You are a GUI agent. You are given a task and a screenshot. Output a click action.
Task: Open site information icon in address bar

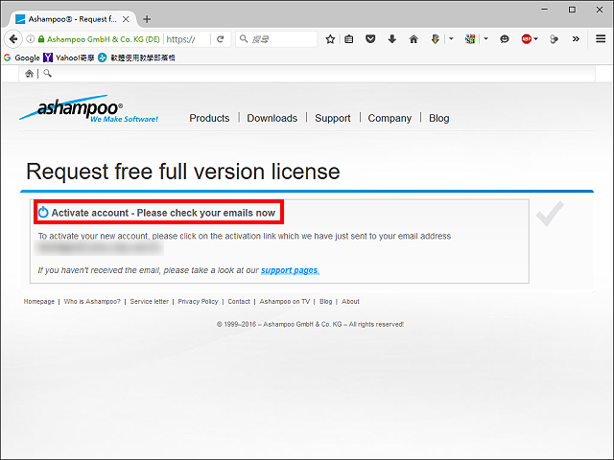30,39
